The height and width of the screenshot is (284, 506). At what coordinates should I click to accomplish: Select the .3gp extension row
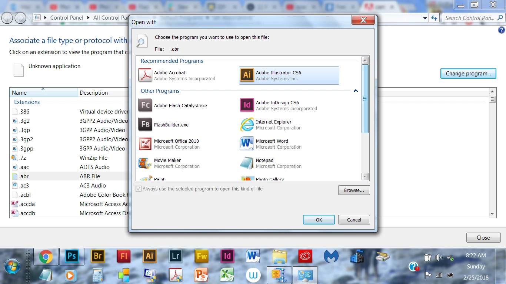point(69,130)
